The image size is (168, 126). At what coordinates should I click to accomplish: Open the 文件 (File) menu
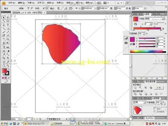(11, 3)
